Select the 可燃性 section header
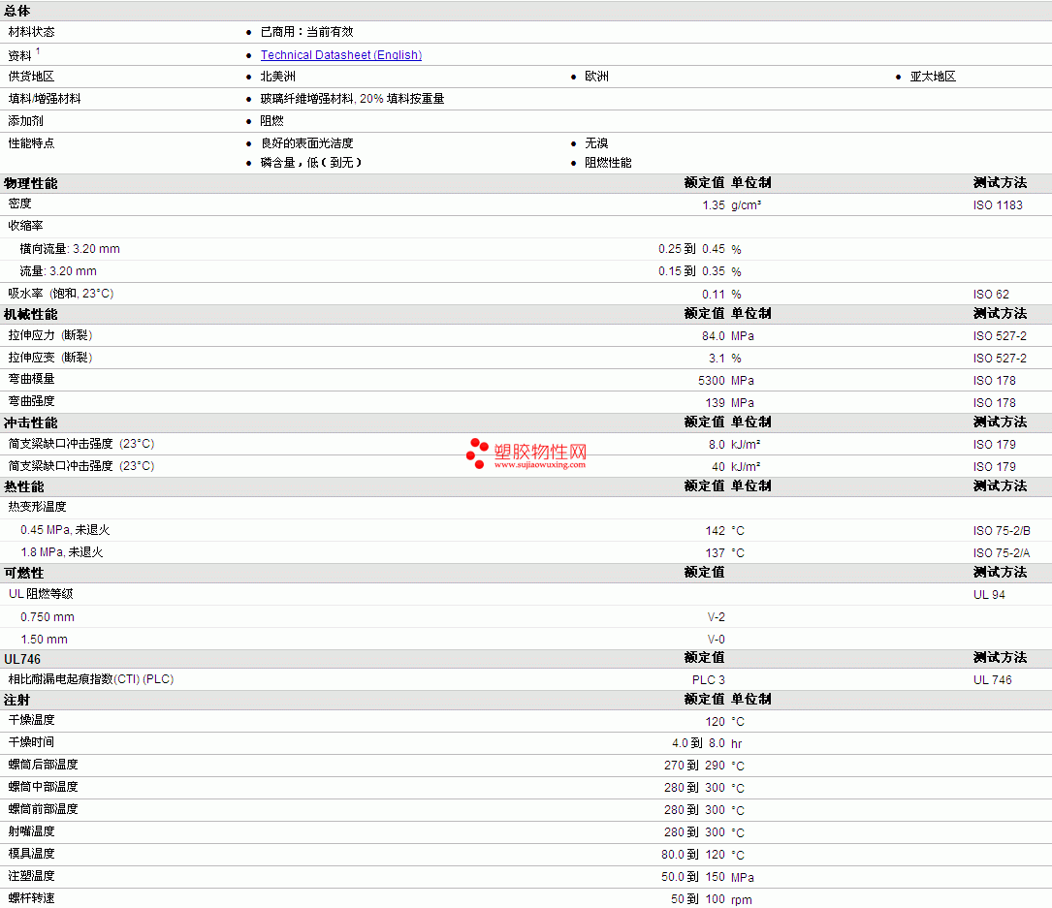This screenshot has height=908, width=1052. pyautogui.click(x=24, y=573)
